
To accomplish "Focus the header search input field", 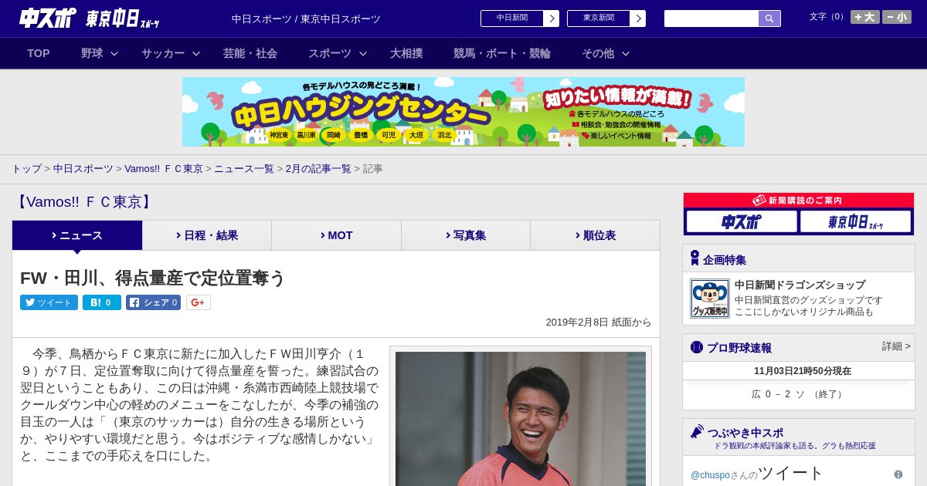I will [x=711, y=19].
